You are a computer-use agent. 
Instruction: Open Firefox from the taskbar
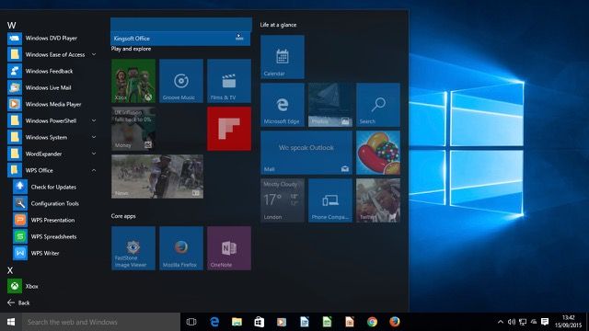tap(395, 322)
